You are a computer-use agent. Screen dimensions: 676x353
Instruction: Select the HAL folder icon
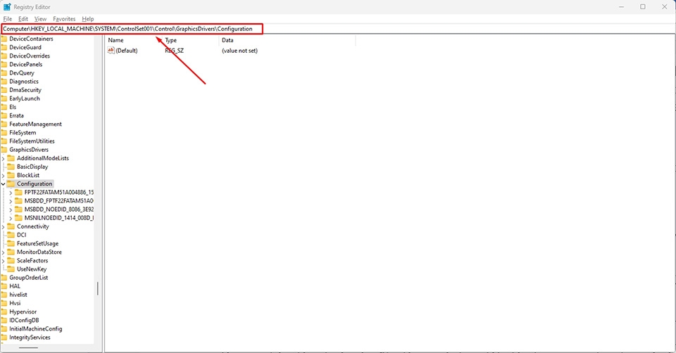point(4,286)
